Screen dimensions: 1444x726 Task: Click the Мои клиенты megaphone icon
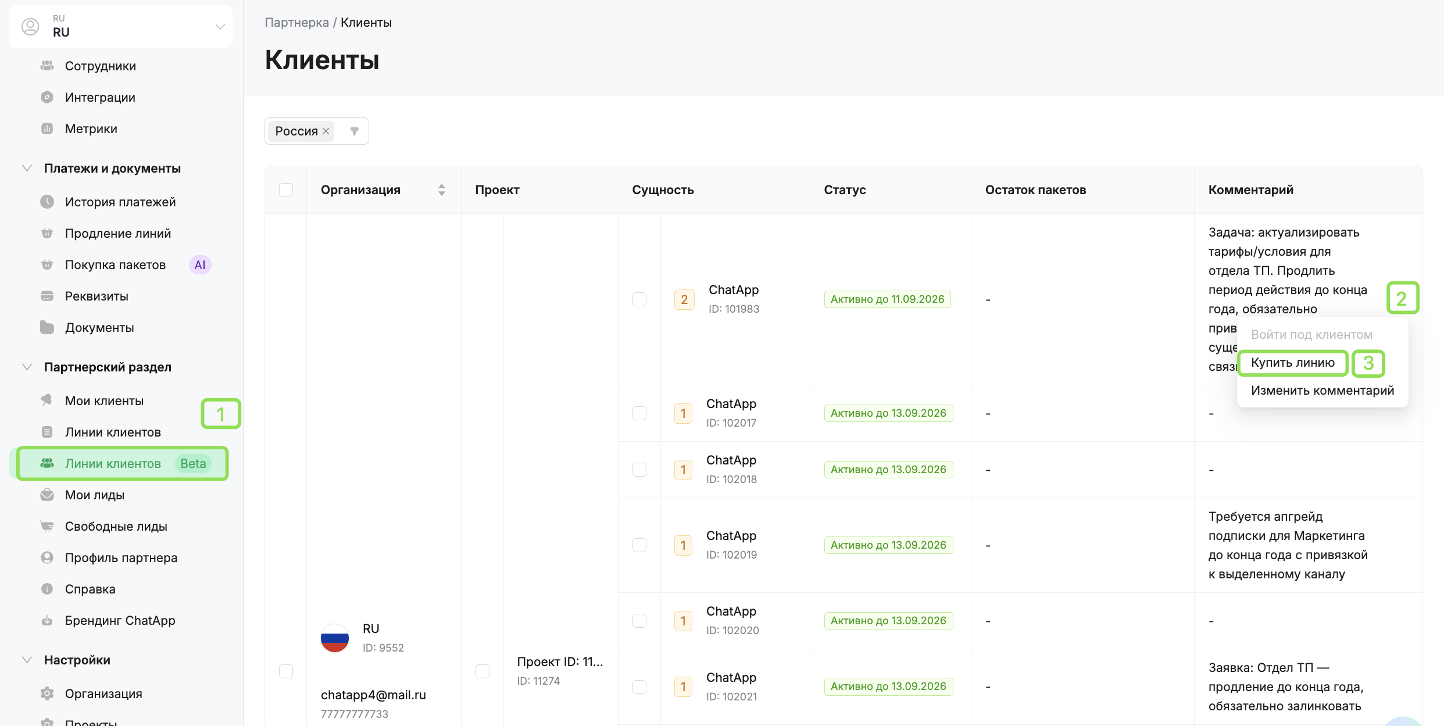point(47,400)
